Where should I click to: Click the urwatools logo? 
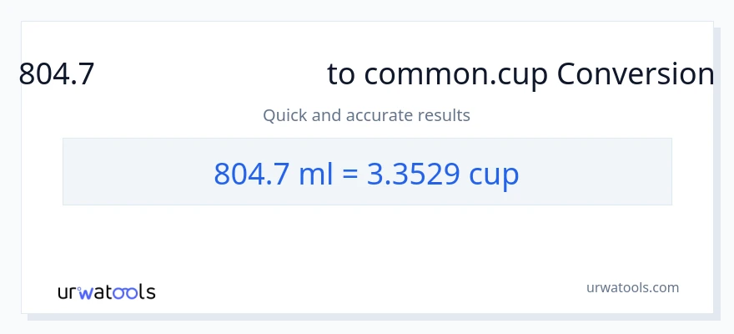106,291
